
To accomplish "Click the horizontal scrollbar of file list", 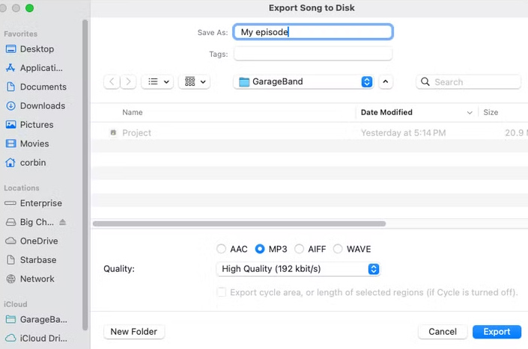I will coord(240,223).
